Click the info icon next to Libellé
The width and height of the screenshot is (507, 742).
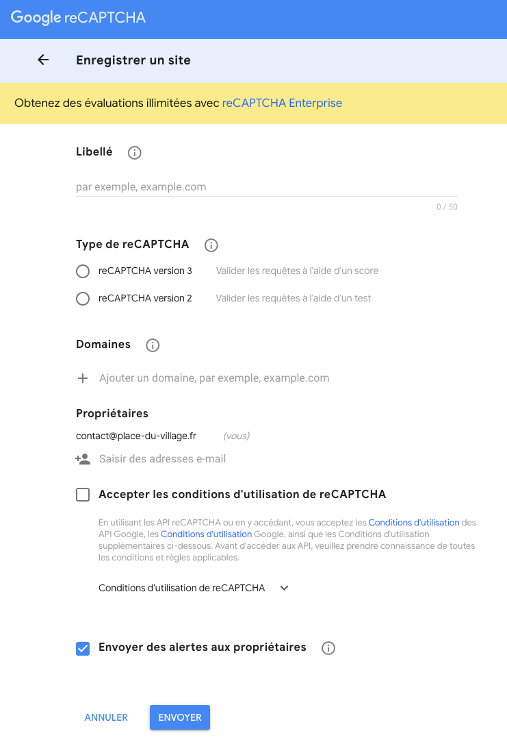point(135,153)
